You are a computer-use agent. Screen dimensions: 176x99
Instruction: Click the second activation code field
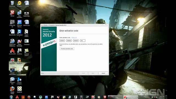(69, 40)
